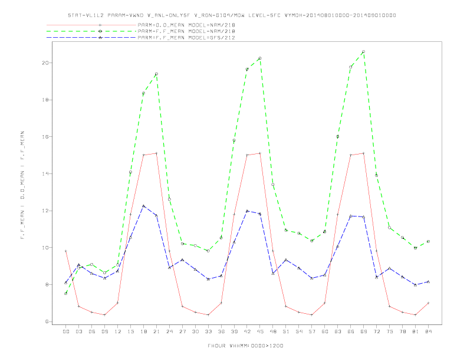Click x-axis tick label 09
Image resolution: width=467 pixels, height=361 pixels.
[x=105, y=332]
